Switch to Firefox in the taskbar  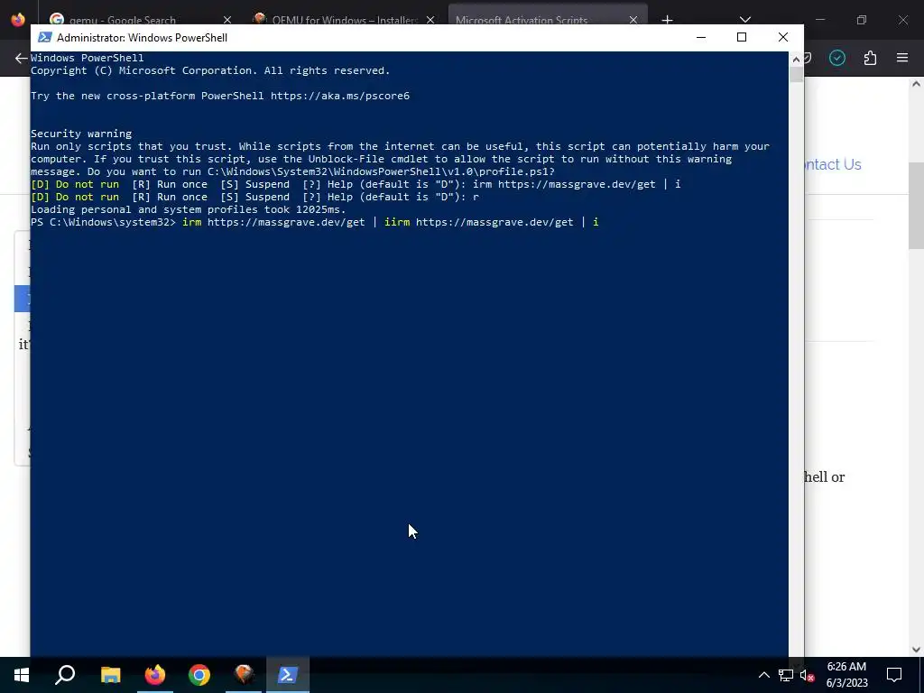pos(155,675)
